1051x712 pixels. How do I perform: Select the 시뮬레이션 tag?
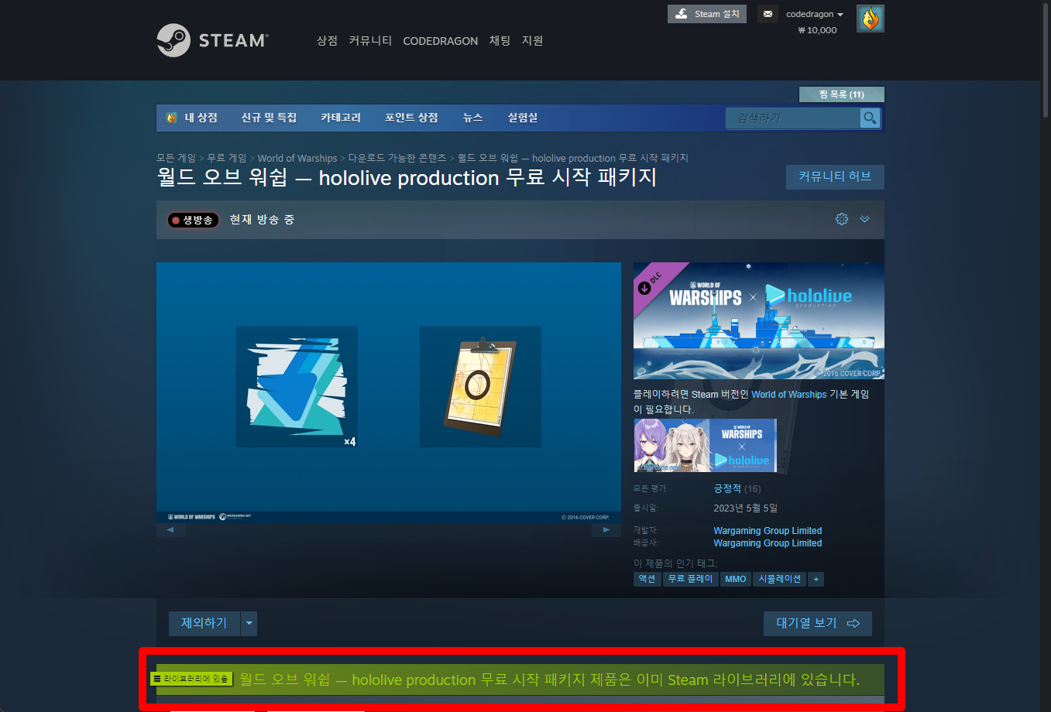pos(779,579)
